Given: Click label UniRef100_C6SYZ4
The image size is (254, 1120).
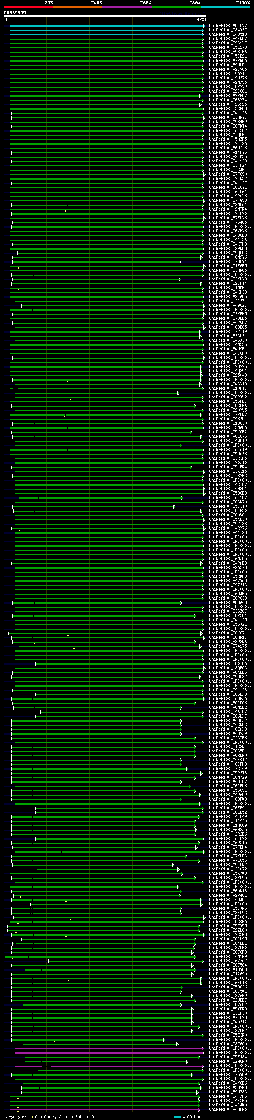Looking at the screenshot, I should click(x=227, y=100).
